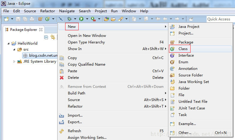Viewport: 235px width, 140px height.
Task: Close the Package Explorer view tab
Action: pos(41,30)
